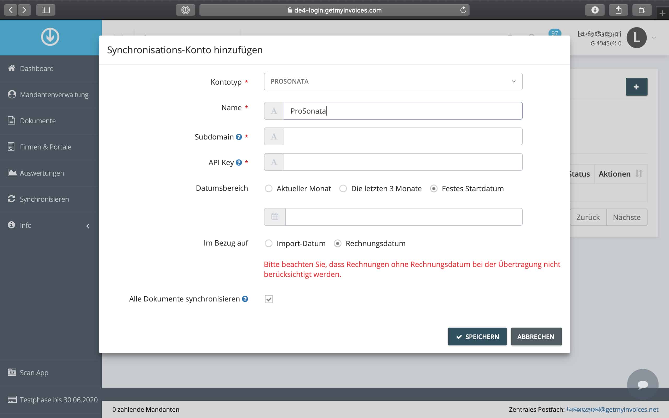Click the API Key help question icon
This screenshot has width=669, height=418.
point(239,162)
